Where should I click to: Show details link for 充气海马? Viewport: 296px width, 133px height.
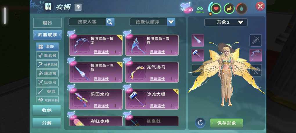coord(157,79)
